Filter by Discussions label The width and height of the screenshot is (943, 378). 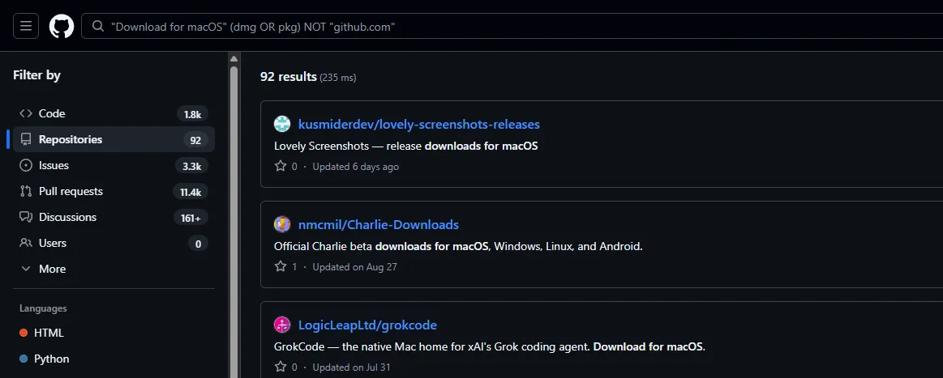click(67, 217)
